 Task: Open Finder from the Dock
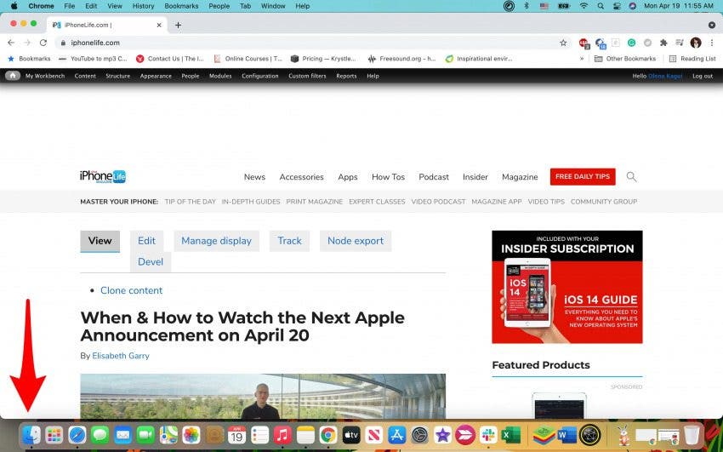(31, 435)
